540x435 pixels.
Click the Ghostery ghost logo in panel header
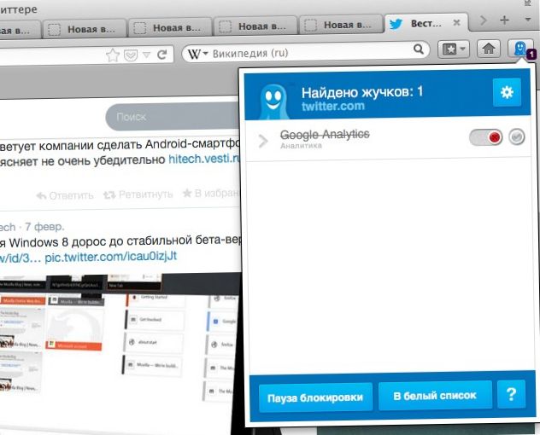pos(273,101)
